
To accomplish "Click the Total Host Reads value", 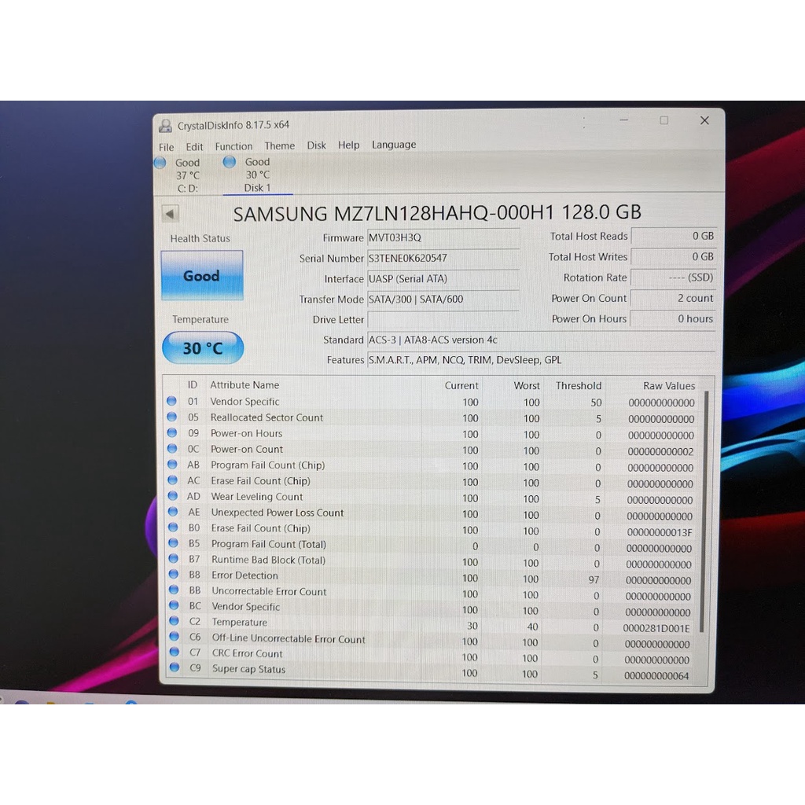I will (673, 236).
